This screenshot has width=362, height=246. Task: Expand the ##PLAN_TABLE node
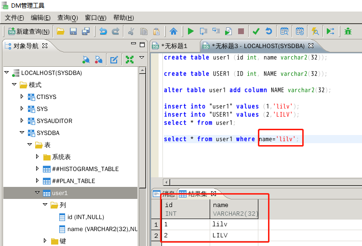coord(37,180)
